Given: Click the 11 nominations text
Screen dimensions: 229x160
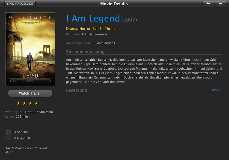Looking at the screenshot, I should [104, 43].
